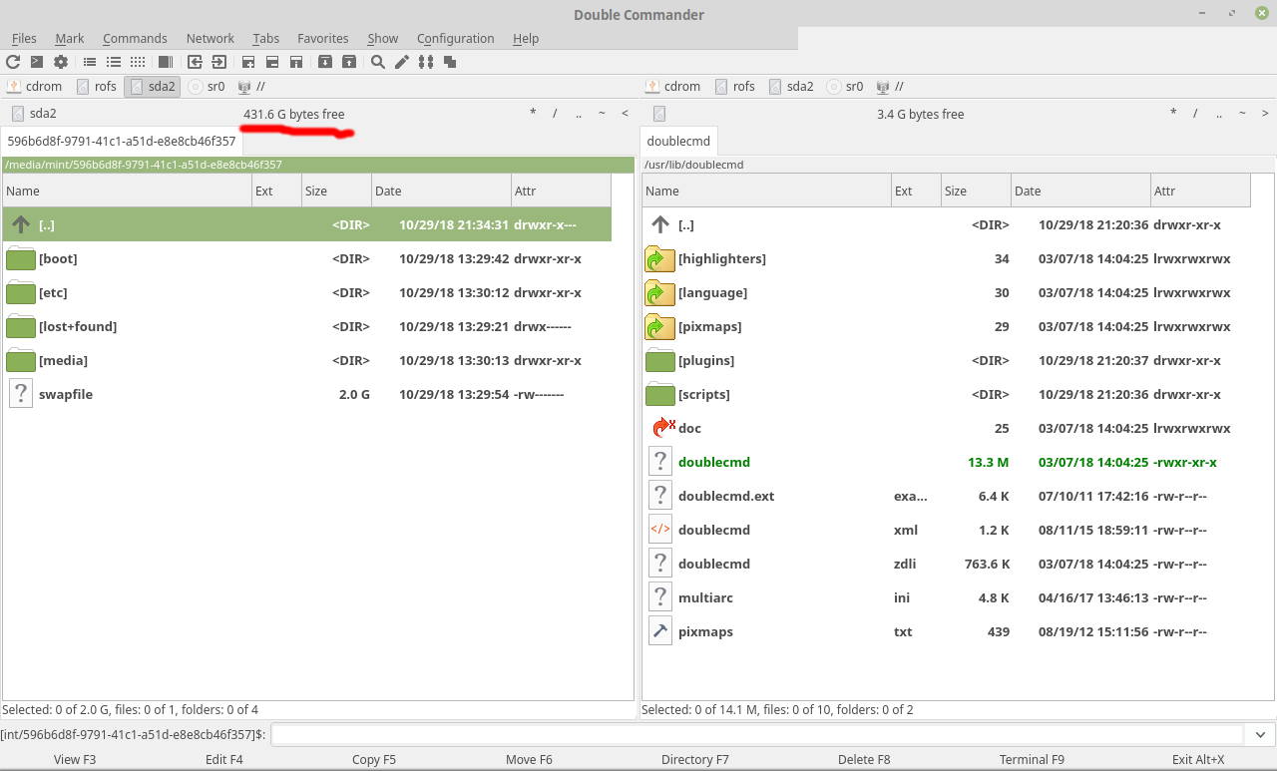Select rofs drive in right panel

(x=735, y=87)
